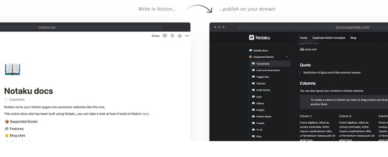
Task: Select To do in the sidebar
Action: tap(259, 130)
